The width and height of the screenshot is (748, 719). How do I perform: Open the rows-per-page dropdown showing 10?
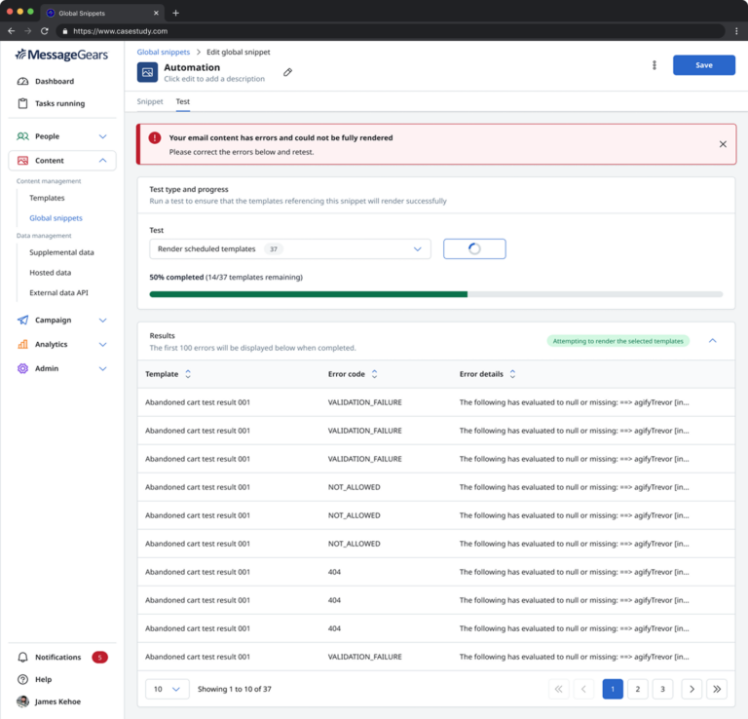point(167,689)
